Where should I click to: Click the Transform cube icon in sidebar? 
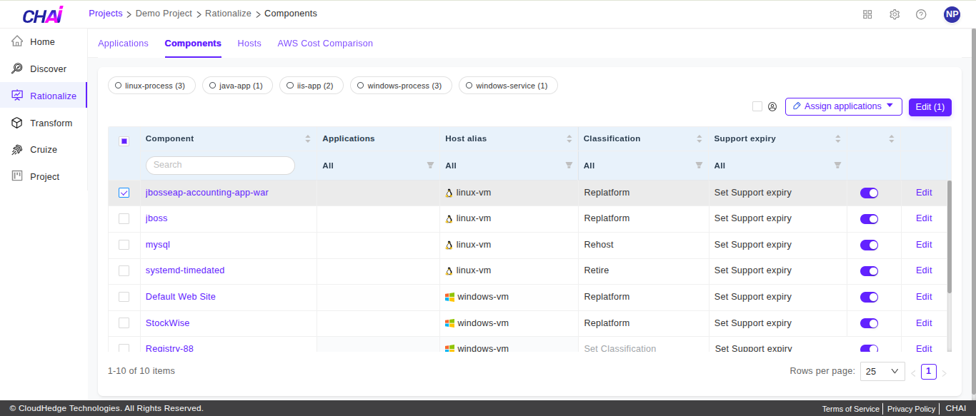17,123
